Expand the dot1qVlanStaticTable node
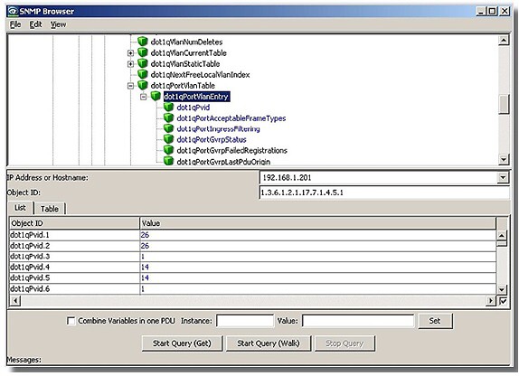Image resolution: width=519 pixels, height=376 pixels. tap(130, 63)
